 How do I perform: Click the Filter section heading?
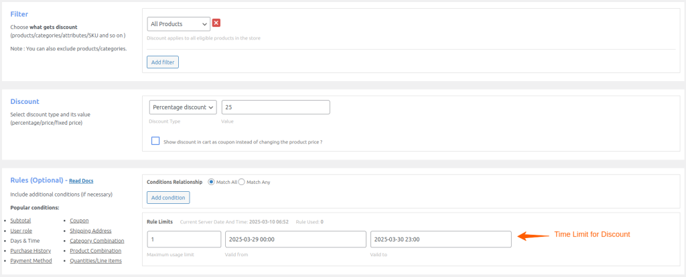coord(19,14)
